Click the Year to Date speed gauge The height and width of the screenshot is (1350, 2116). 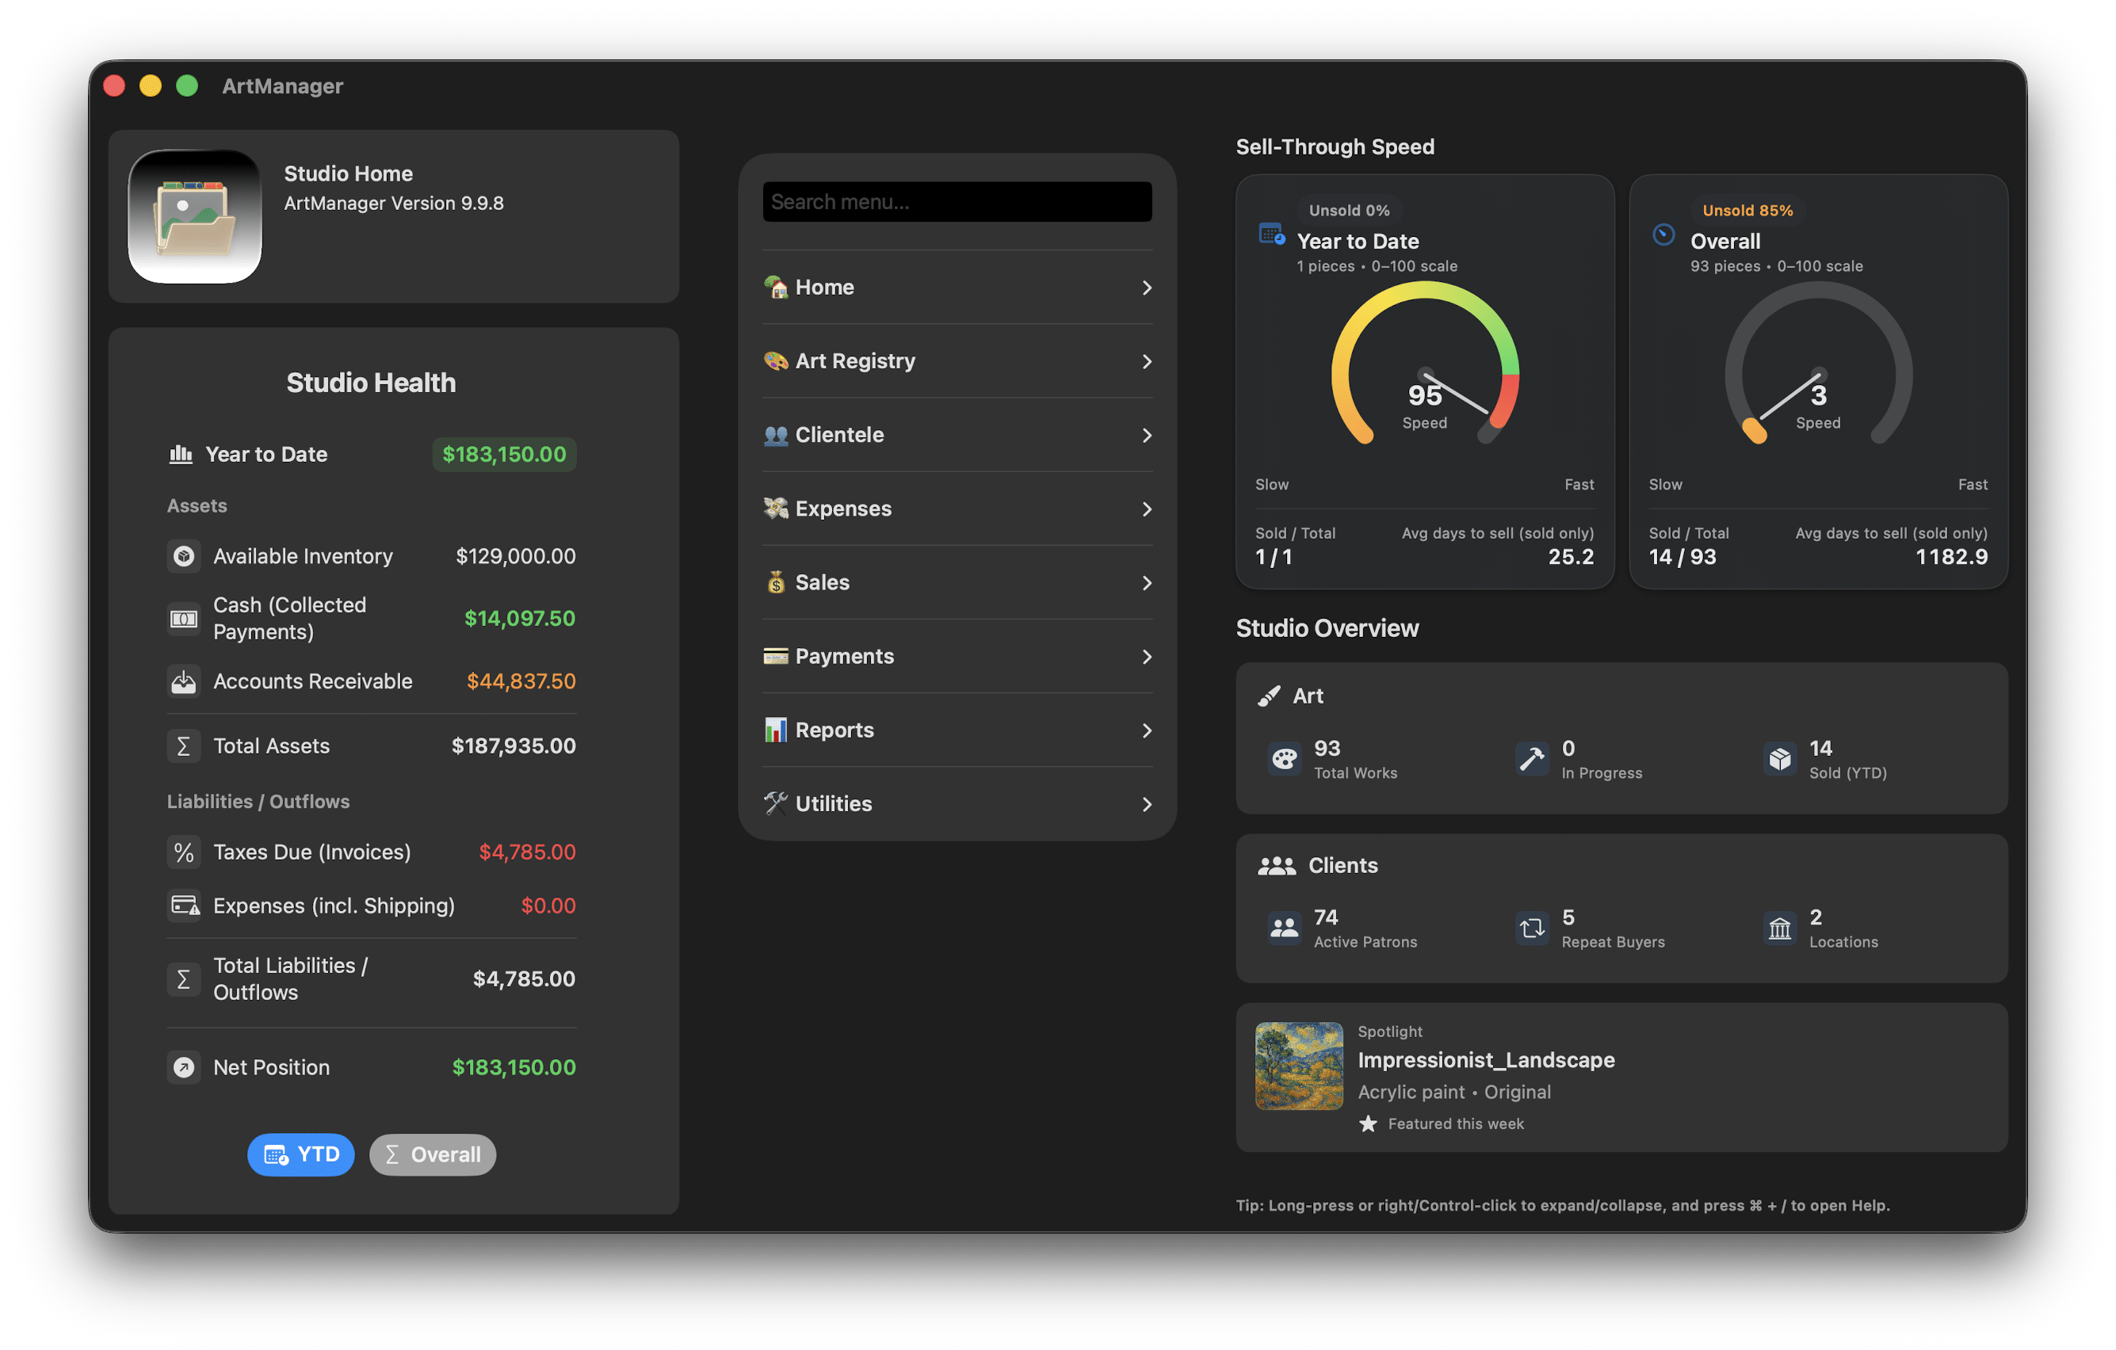click(x=1424, y=369)
